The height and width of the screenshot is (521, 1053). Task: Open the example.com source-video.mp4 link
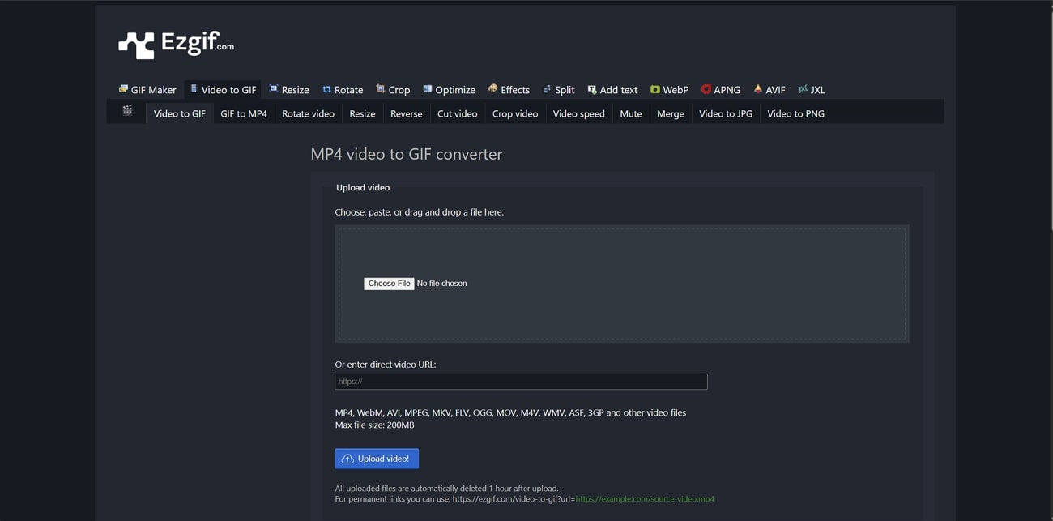coord(645,499)
